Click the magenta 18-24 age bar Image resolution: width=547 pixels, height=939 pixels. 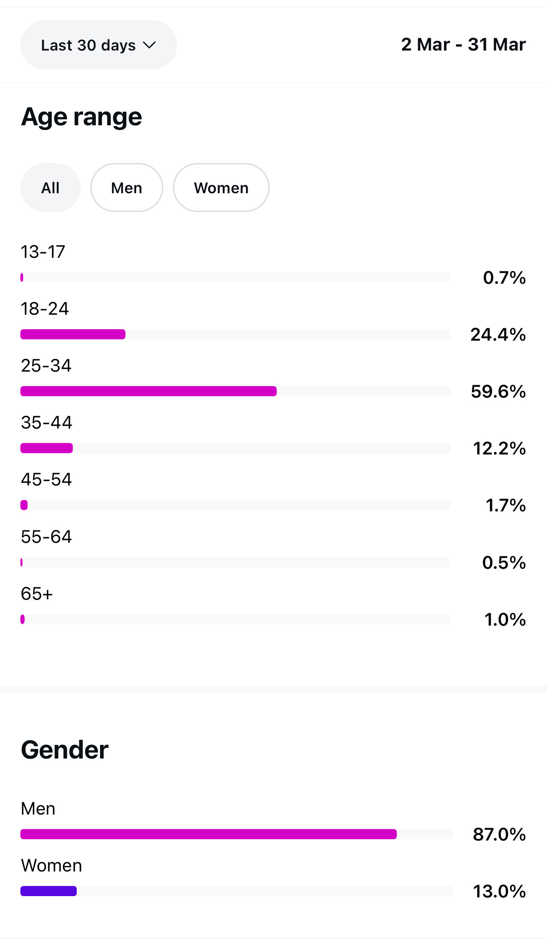(73, 335)
